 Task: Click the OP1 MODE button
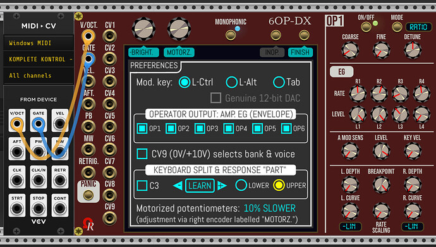397,27
